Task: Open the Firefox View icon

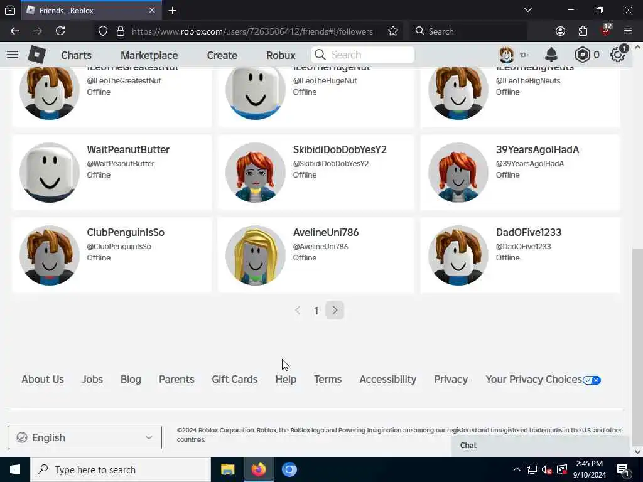Action: tap(10, 11)
